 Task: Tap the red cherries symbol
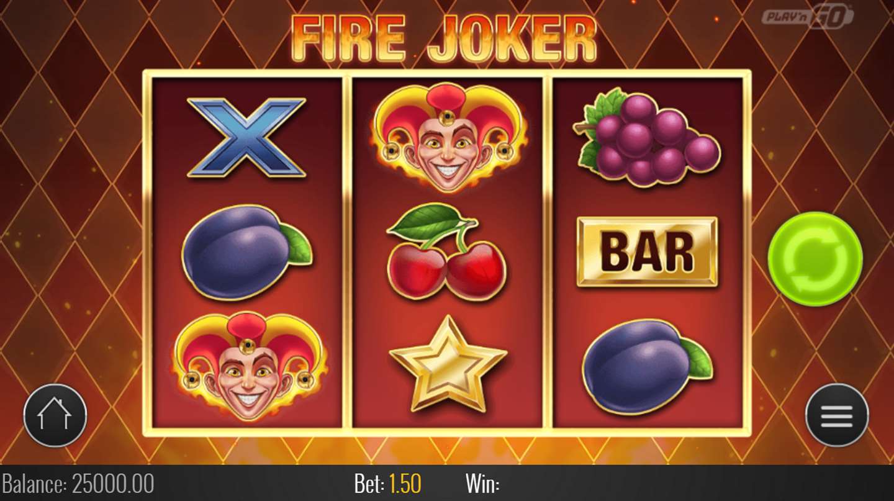pyautogui.click(x=446, y=251)
